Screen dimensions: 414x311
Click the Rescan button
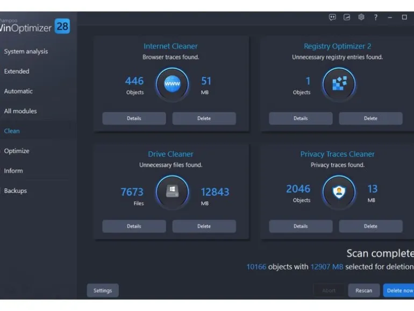[364, 291]
